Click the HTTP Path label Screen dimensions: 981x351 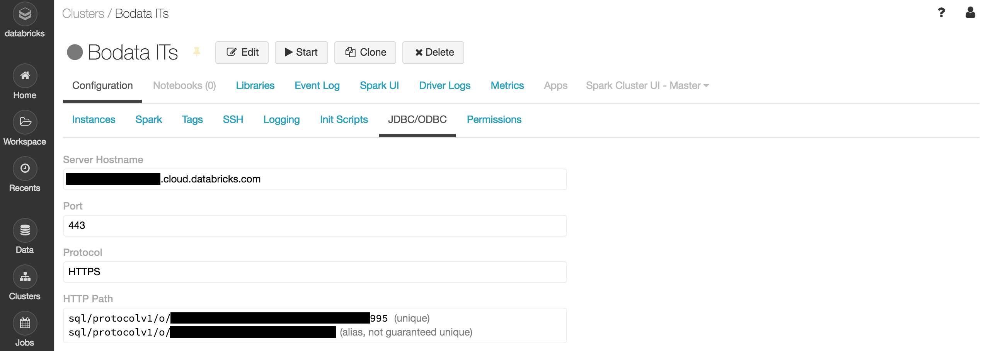pos(88,299)
